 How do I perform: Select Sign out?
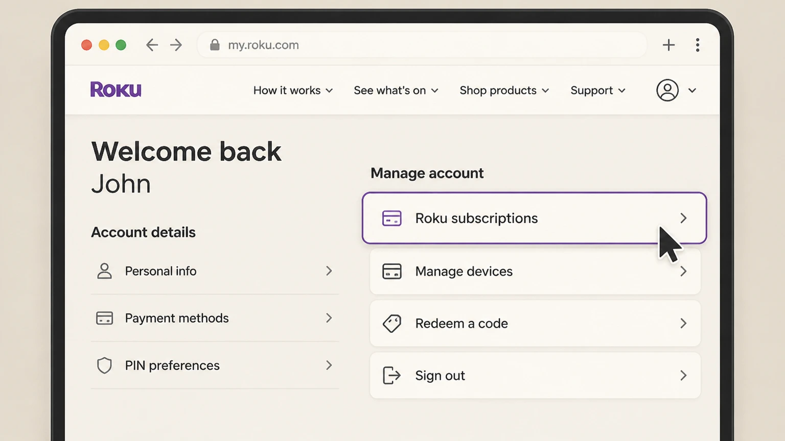tap(535, 375)
